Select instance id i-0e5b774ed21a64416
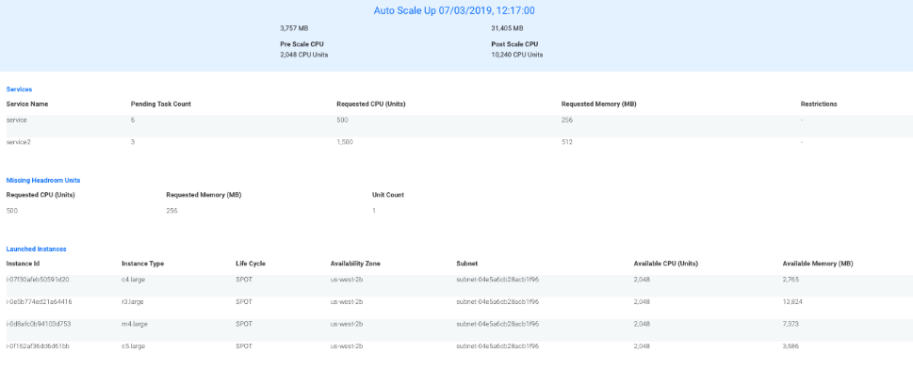The width and height of the screenshot is (913, 370). [x=39, y=302]
